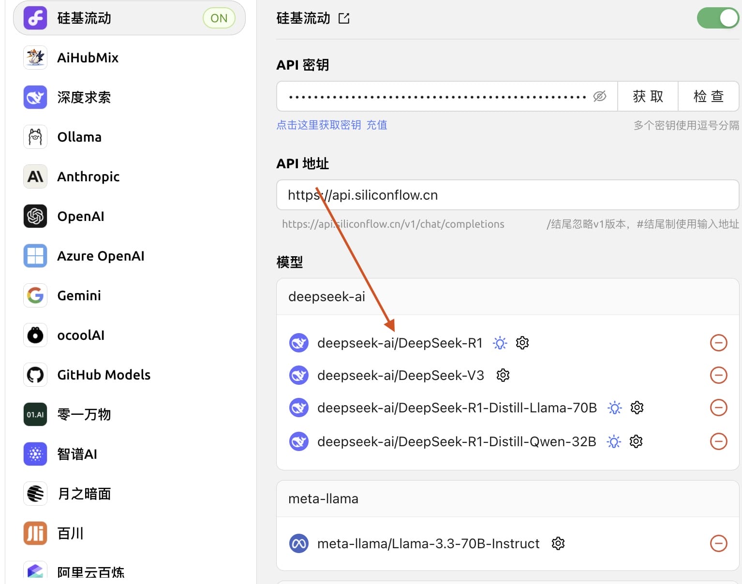Screen dimensions: 742x584
Task: Open settings gear for DeepSeek-R1-Distill-Llama-70B
Action: [637, 408]
